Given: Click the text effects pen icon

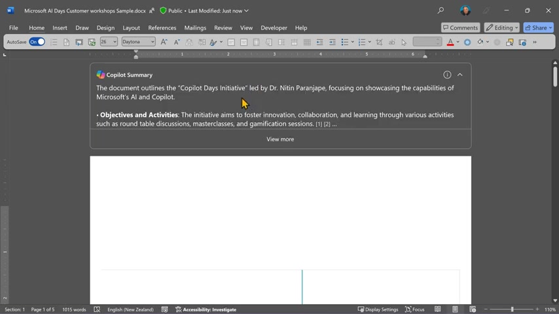Looking at the screenshot, I should click(x=213, y=42).
